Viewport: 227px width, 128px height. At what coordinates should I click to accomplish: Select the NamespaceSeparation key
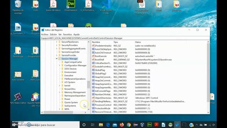75,96
